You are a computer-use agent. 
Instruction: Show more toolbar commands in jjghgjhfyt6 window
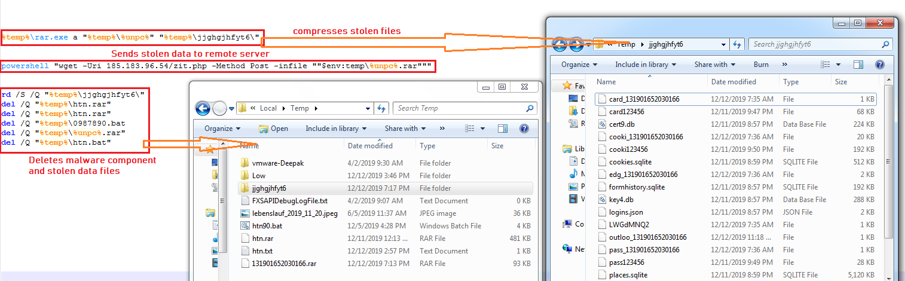[x=785, y=65]
